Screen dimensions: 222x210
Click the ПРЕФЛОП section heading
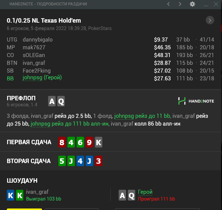point(21,98)
